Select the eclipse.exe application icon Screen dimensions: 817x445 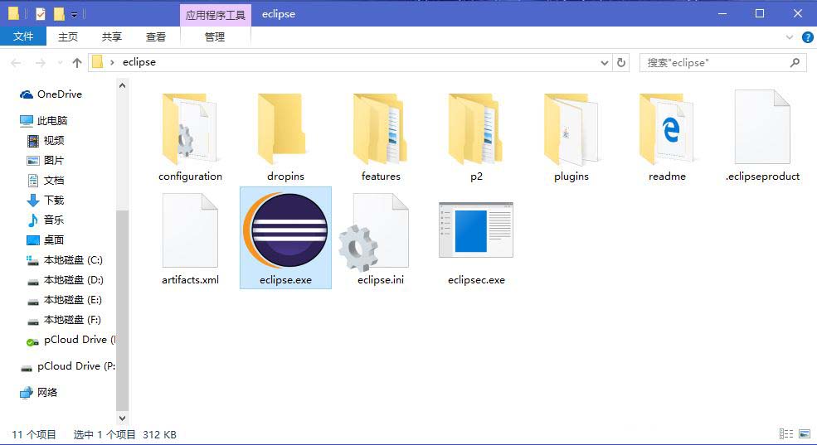pyautogui.click(x=285, y=230)
